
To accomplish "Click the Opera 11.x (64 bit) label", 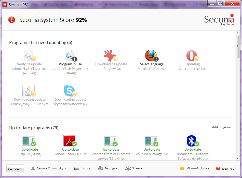I will point(193,69).
